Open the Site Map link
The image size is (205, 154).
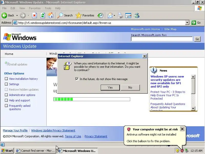(x=170, y=29)
